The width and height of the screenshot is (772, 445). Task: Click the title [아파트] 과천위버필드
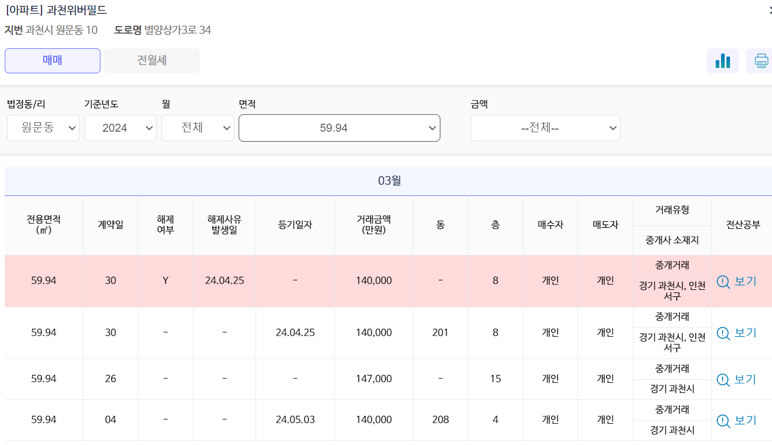click(x=56, y=10)
